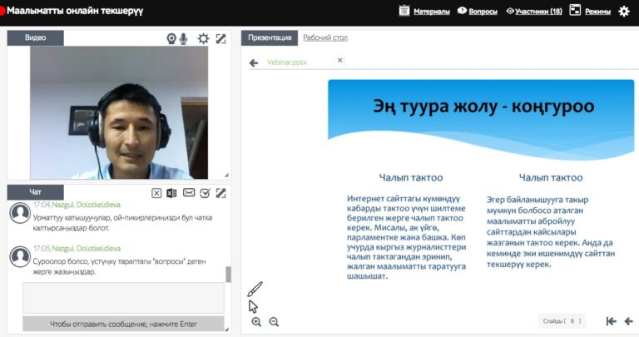Click the chat scrollbar thumb
This screenshot has width=639, height=337.
coord(228,275)
